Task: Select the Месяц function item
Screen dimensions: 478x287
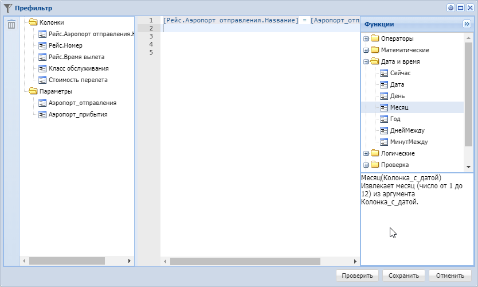Action: click(399, 107)
